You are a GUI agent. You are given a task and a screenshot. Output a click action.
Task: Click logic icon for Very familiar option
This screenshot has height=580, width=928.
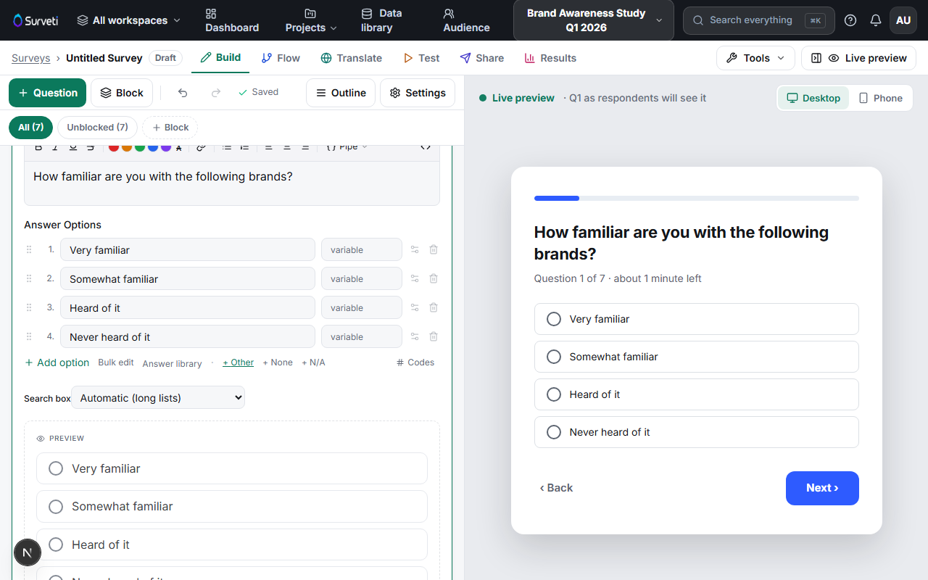pos(415,249)
